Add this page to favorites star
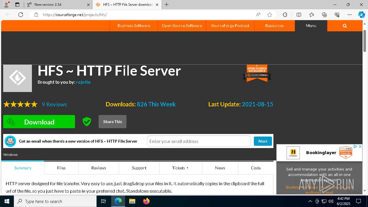The width and height of the screenshot is (368, 207). [x=269, y=15]
